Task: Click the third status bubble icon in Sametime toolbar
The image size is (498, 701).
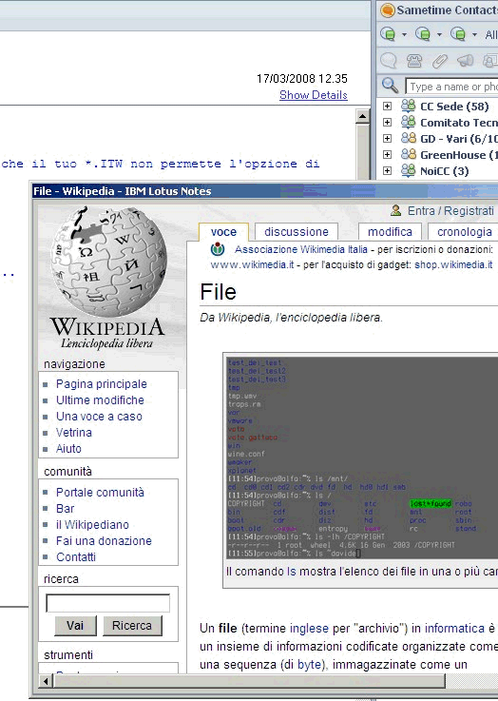Action: coord(458,34)
